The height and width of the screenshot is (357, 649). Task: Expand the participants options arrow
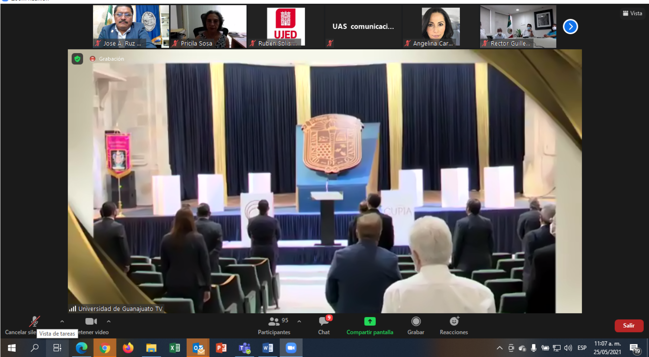pyautogui.click(x=299, y=321)
